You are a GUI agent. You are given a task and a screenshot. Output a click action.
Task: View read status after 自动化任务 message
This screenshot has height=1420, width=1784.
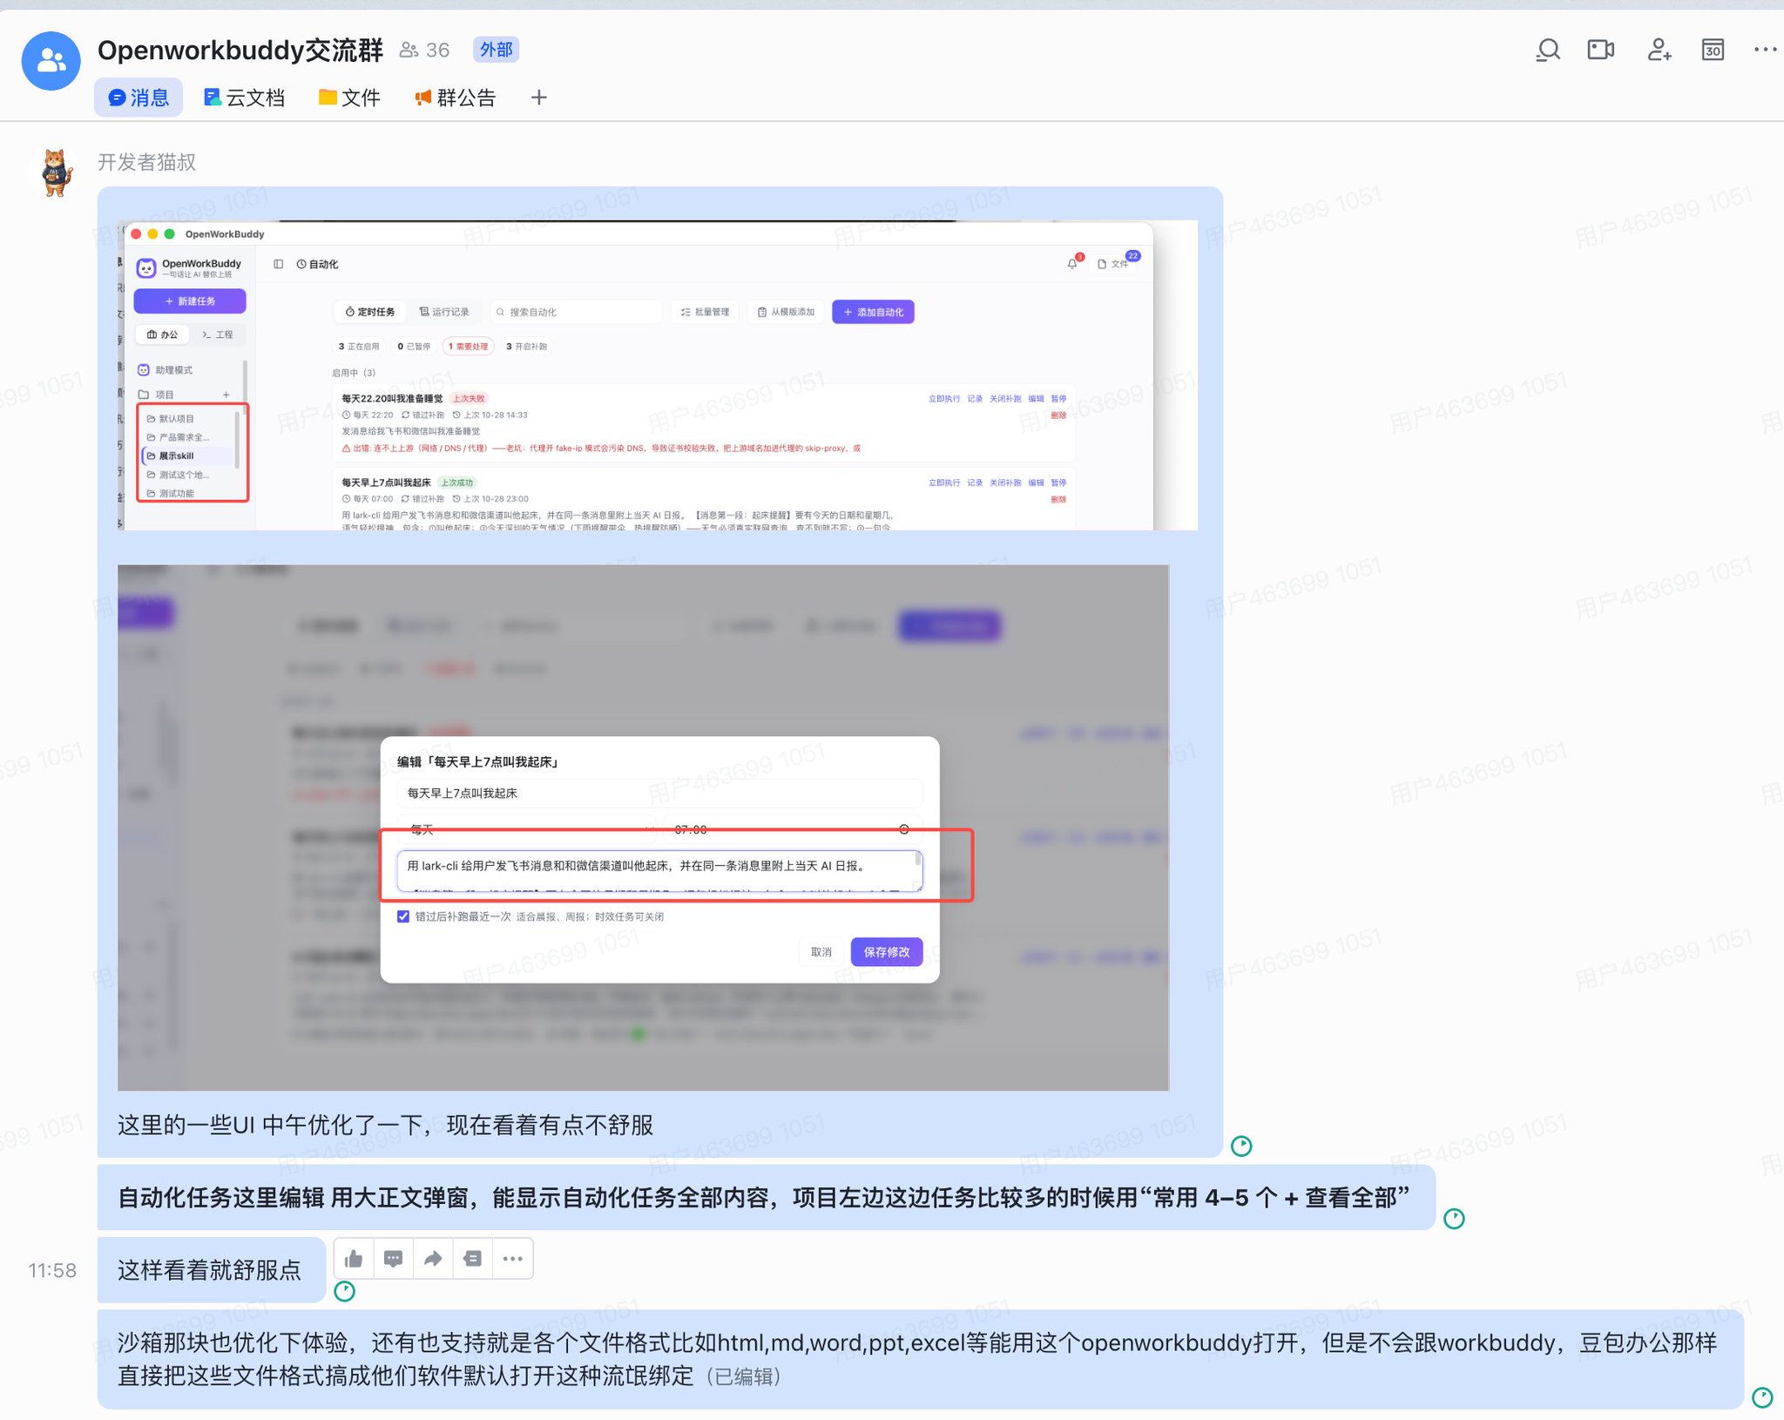(x=1454, y=1219)
